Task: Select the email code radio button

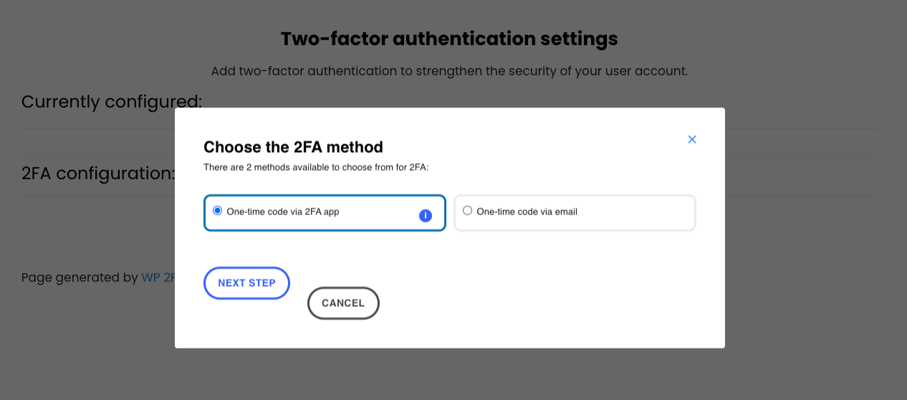Action: pos(468,211)
